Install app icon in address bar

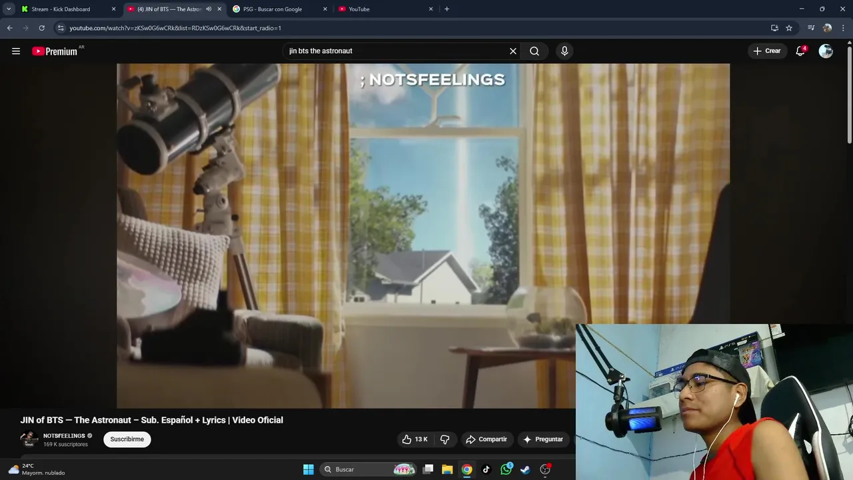pos(774,28)
